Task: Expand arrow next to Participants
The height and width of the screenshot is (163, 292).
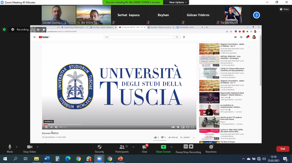Action: pos(133,147)
